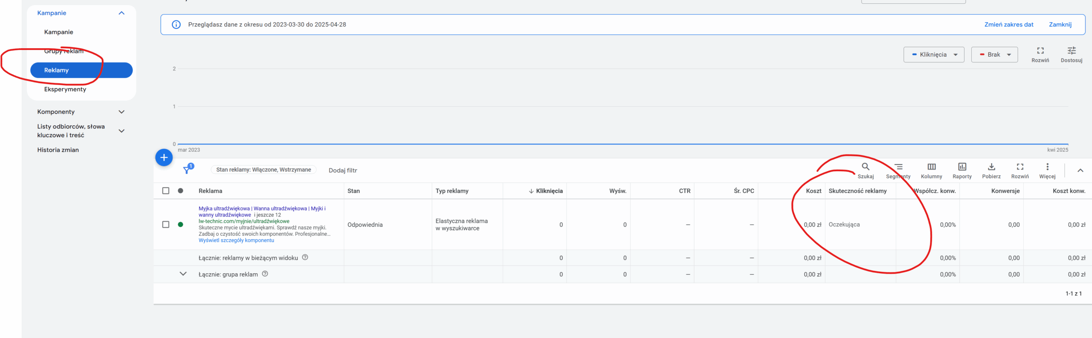Screen dimensions: 1092x338
Task: Tick the select-all checkbox in table header
Action: (x=166, y=191)
